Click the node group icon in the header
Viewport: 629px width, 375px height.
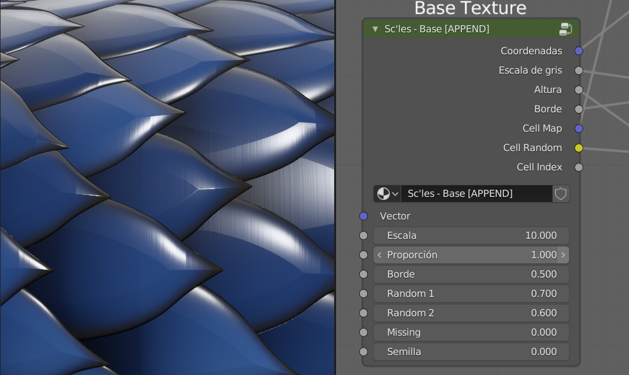click(566, 28)
